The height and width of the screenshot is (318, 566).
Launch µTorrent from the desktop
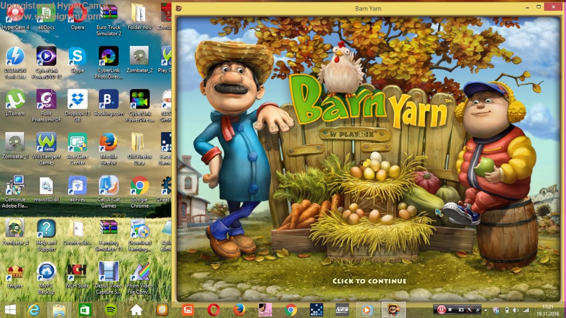15,102
